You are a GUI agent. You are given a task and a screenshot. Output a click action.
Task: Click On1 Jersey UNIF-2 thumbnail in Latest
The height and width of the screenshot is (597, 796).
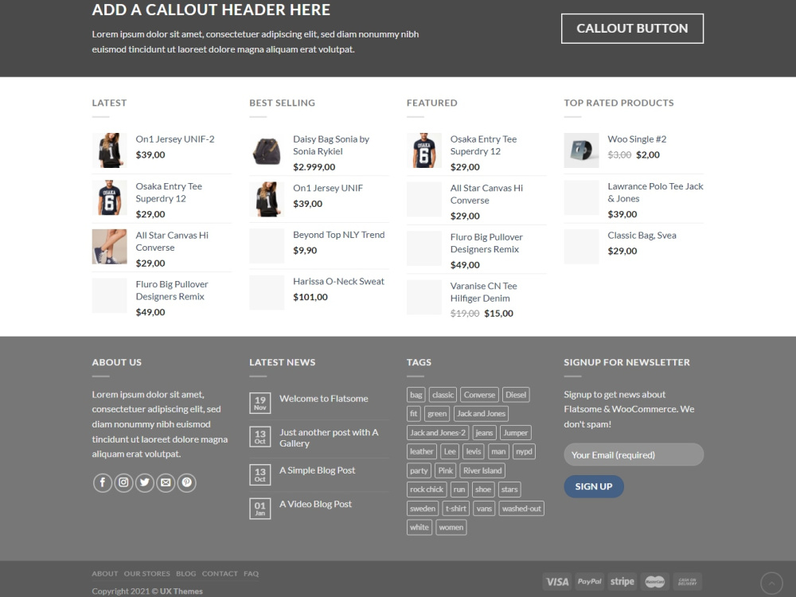pos(109,150)
